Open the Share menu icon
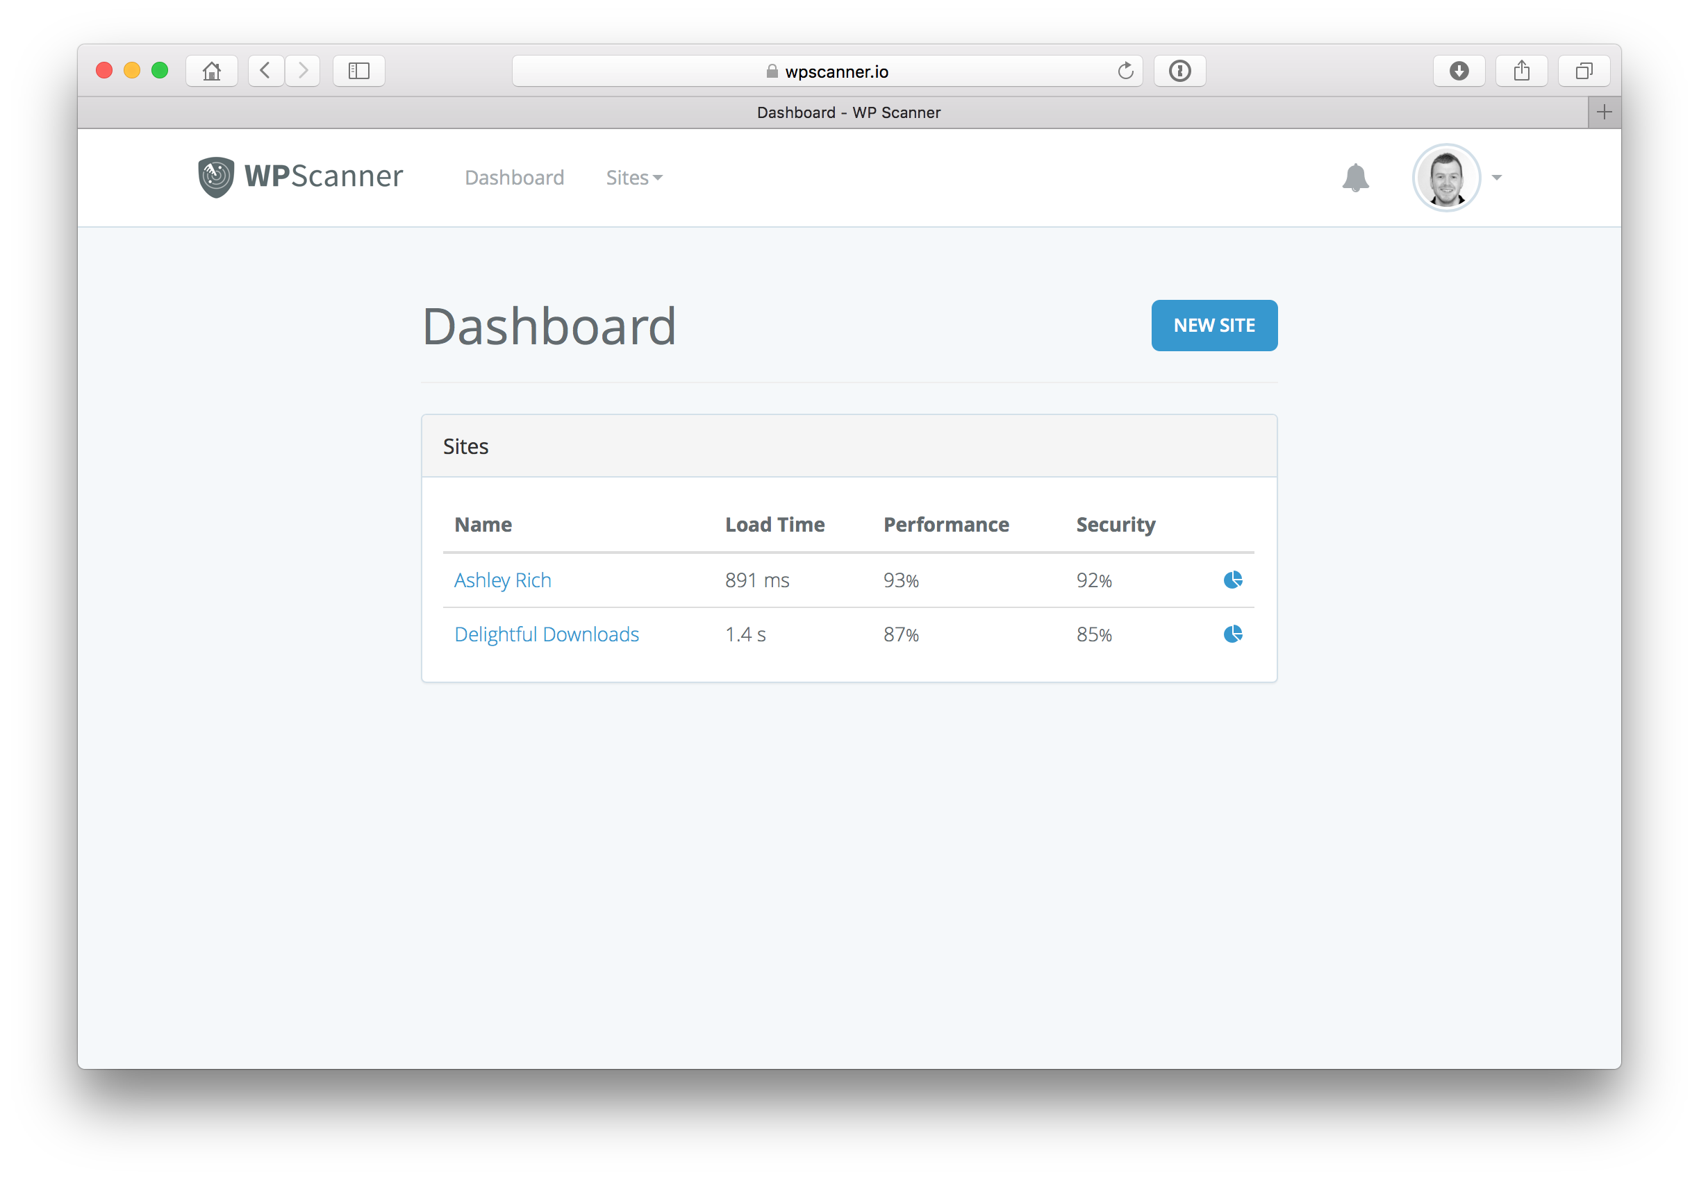Viewport: 1699px width, 1180px height. coord(1521,71)
